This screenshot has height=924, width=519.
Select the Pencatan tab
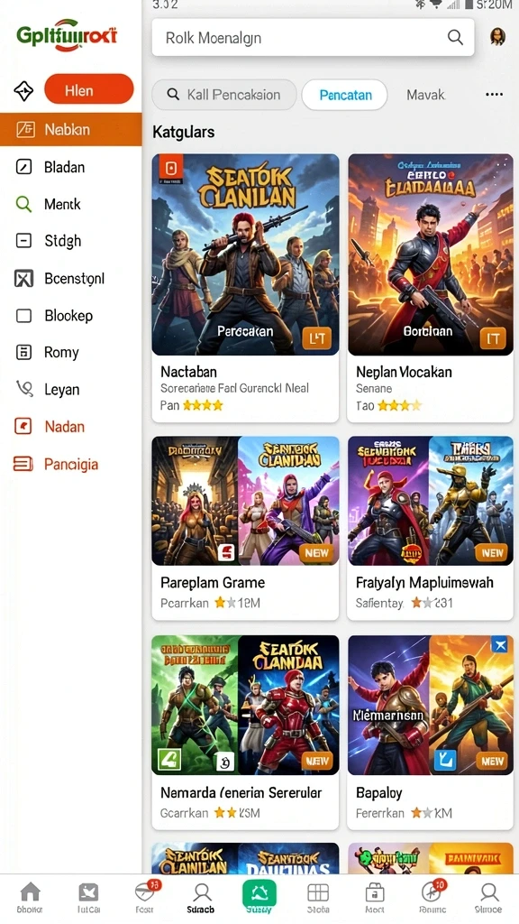tap(345, 95)
